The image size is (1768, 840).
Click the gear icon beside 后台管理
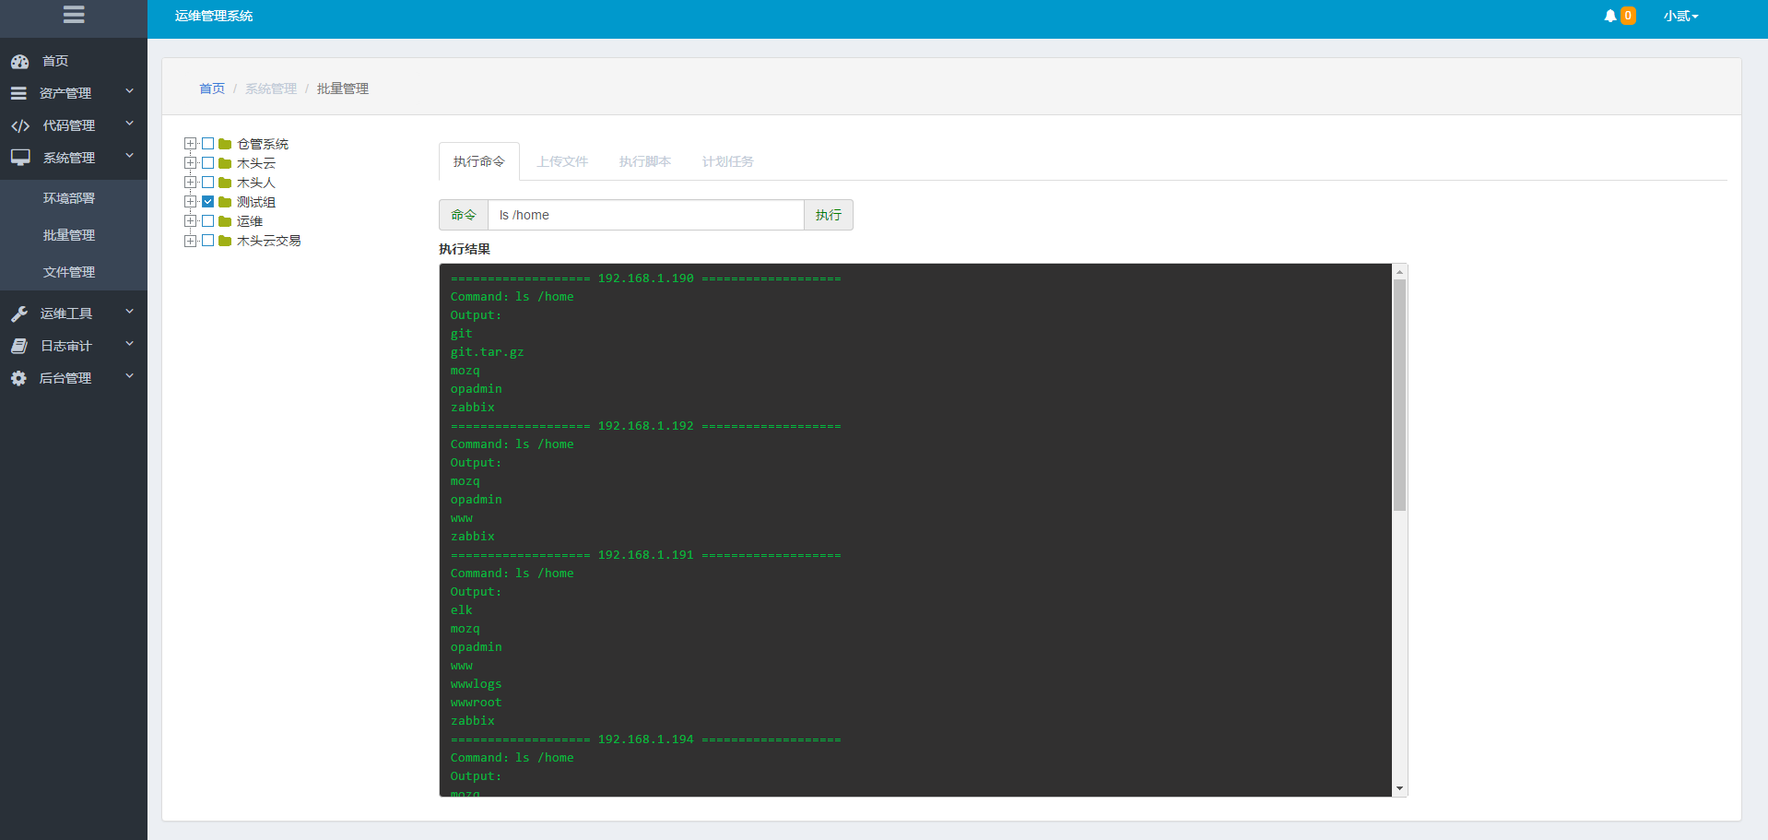point(18,378)
